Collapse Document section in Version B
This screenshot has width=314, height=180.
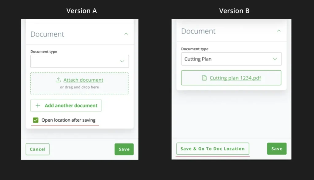click(279, 31)
